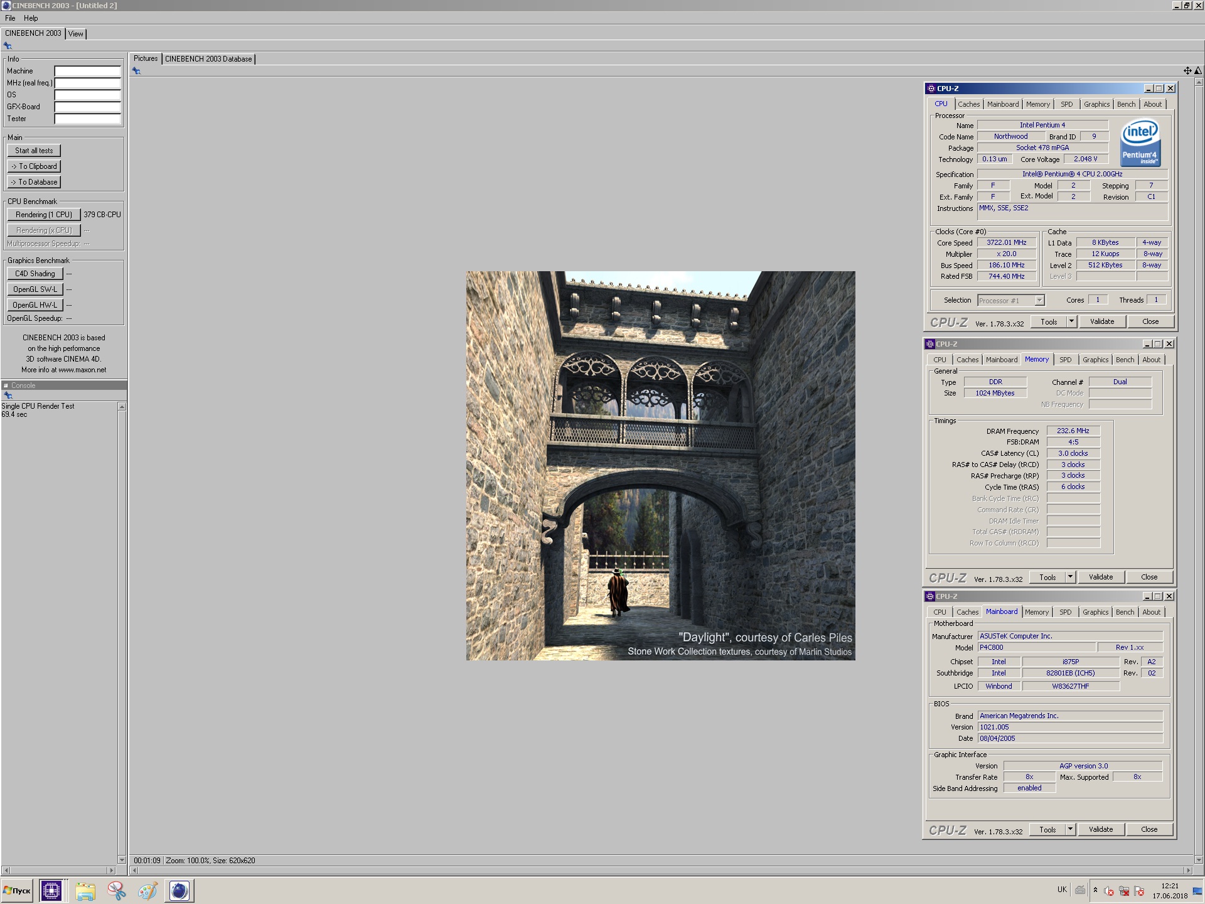Click the motherboard model P4C800 field
This screenshot has width=1205, height=904.
1036,647
